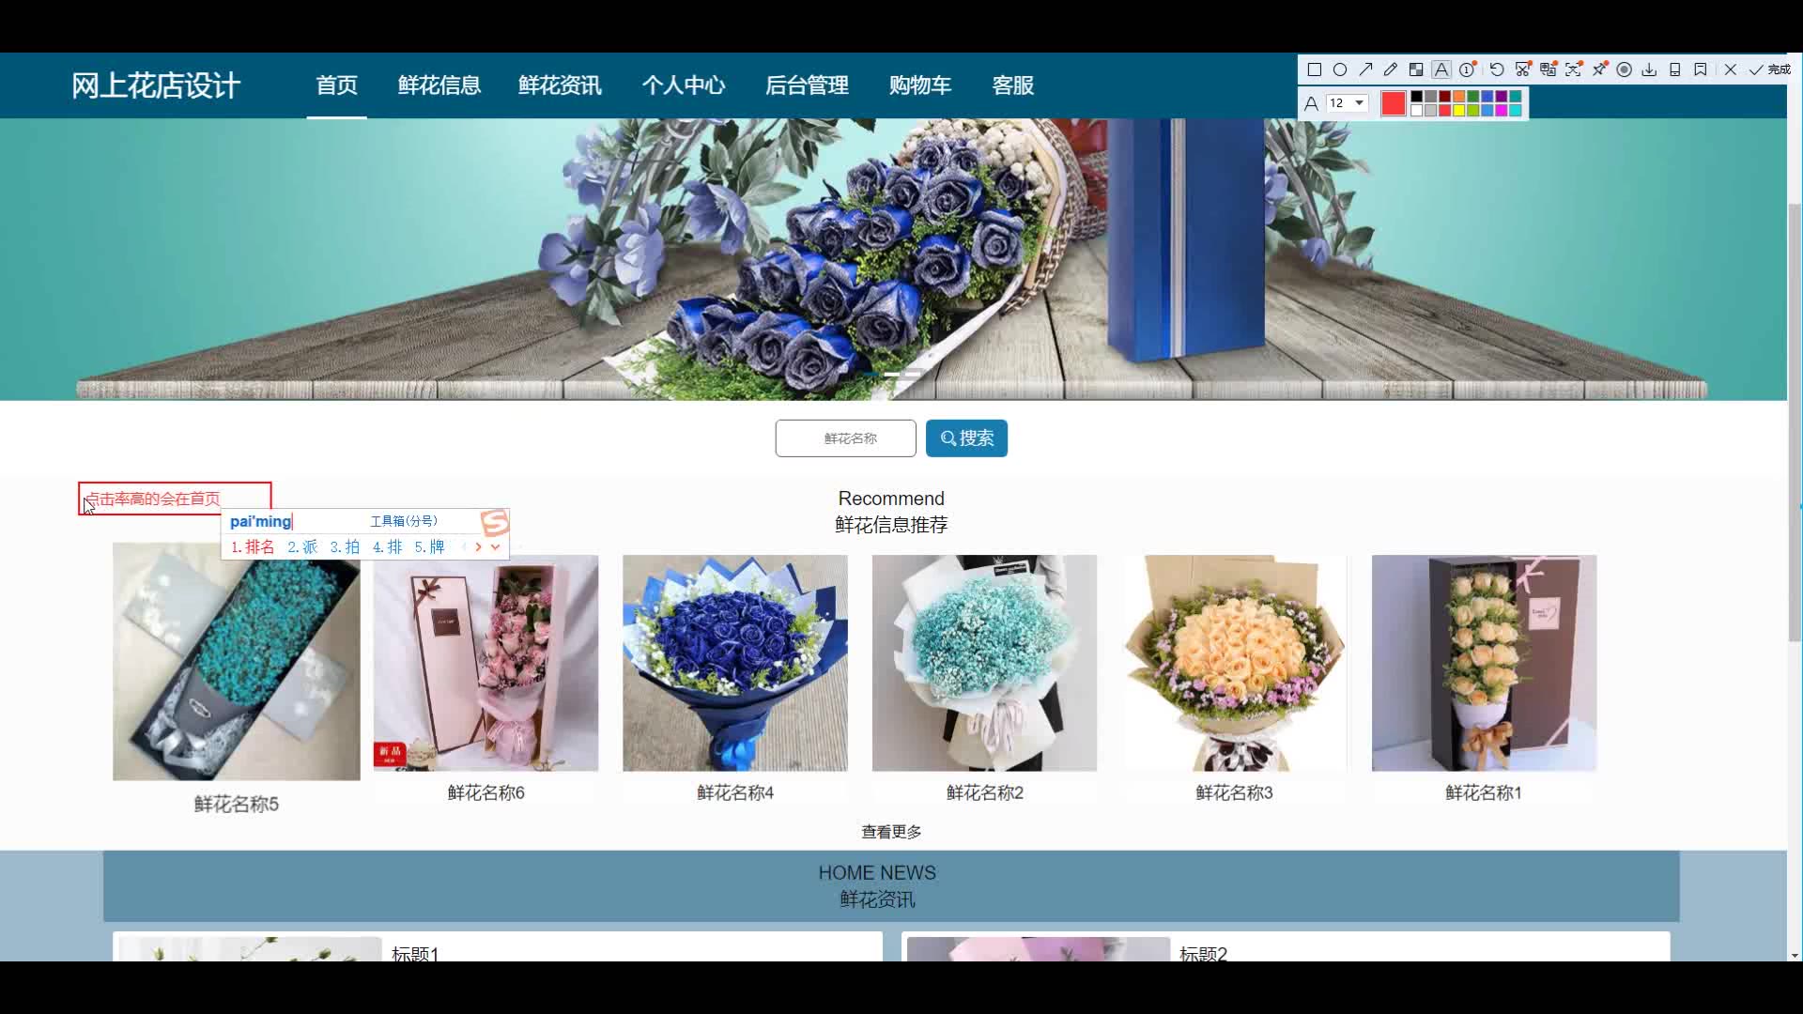Screen dimensions: 1803x1014
Task: Click the scrollbar down arrow
Action: pyautogui.click(x=1795, y=955)
